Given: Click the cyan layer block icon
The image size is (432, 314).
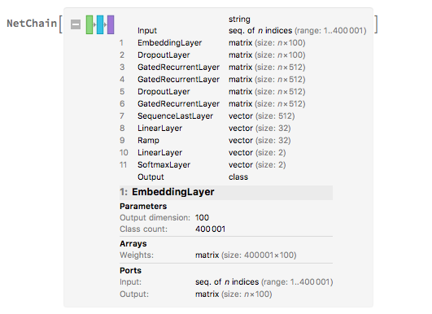Looking at the screenshot, I should (x=100, y=24).
